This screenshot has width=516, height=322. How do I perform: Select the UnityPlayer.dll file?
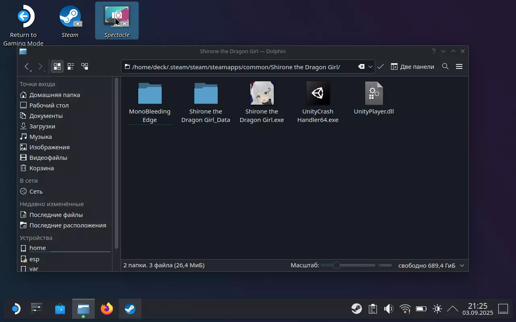374,99
